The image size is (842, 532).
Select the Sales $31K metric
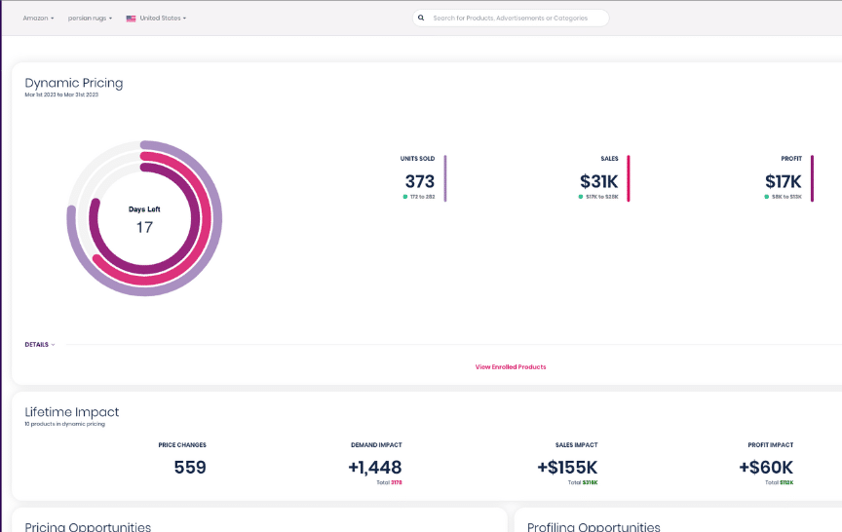pyautogui.click(x=598, y=181)
